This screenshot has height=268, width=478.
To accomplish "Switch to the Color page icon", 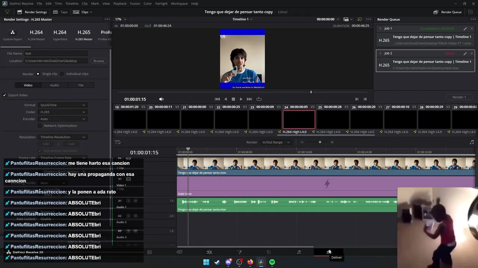I will coord(269,252).
